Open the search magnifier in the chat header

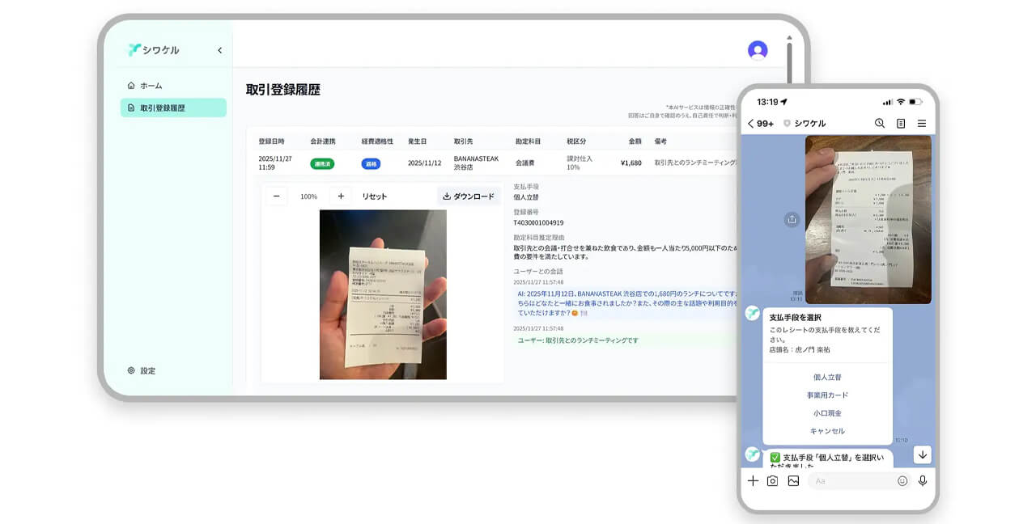[878, 123]
